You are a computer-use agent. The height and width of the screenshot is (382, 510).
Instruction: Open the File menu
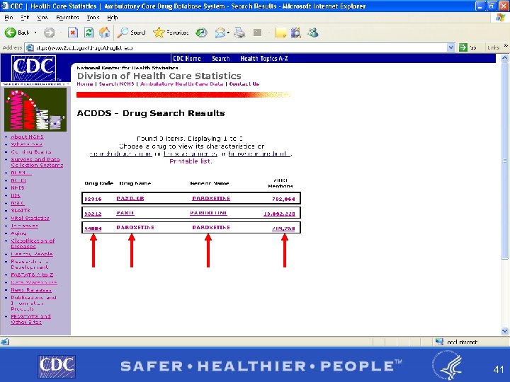[x=8, y=18]
